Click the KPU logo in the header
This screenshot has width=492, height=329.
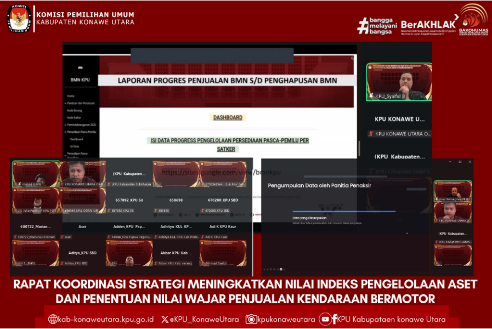pos(19,18)
